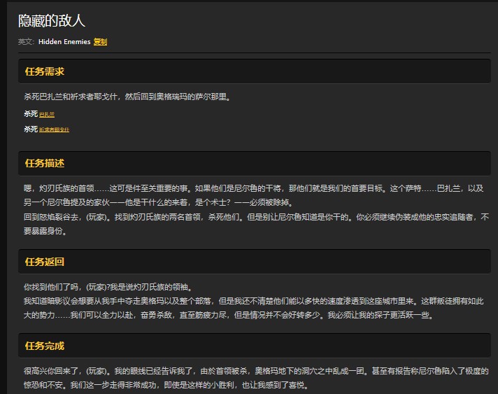Click the paragraph starting 我知道暗影议会
The height and width of the screenshot is (394, 498).
pyautogui.click(x=210, y=300)
